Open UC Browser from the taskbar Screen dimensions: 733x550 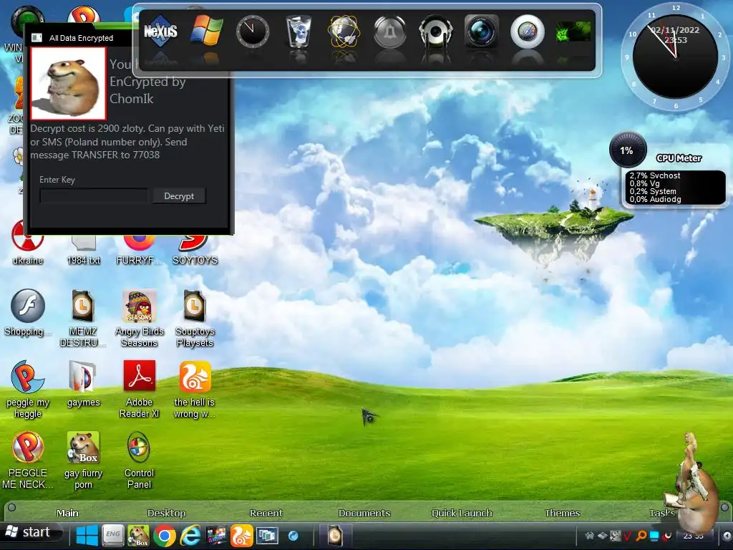point(241,535)
